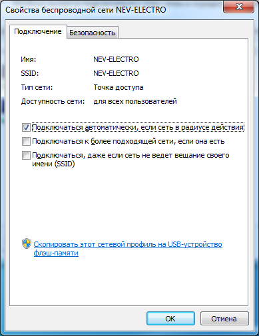Confirm with the OK button
Viewport: 259px width, 336px height.
pos(170,319)
